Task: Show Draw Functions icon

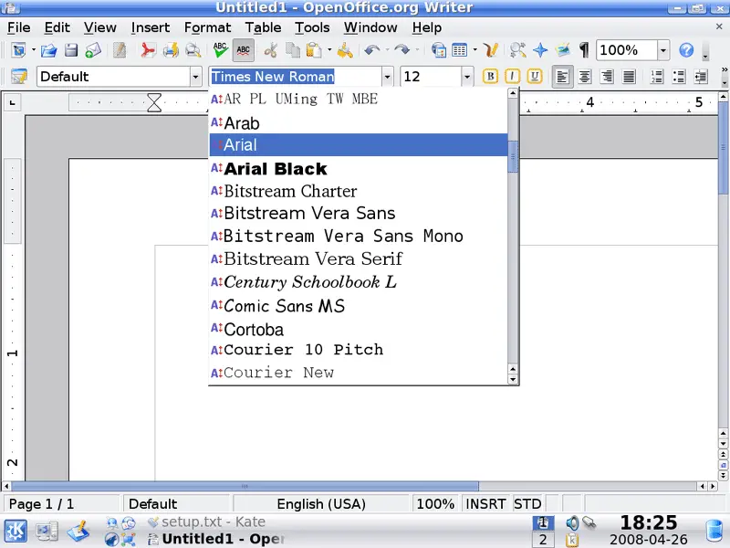Action: (x=491, y=50)
